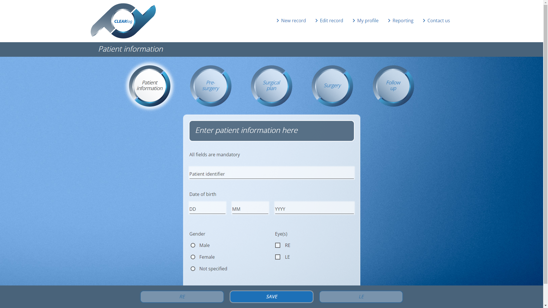The width and height of the screenshot is (548, 308).
Task: Focus the YYYY year of birth field
Action: point(314,208)
